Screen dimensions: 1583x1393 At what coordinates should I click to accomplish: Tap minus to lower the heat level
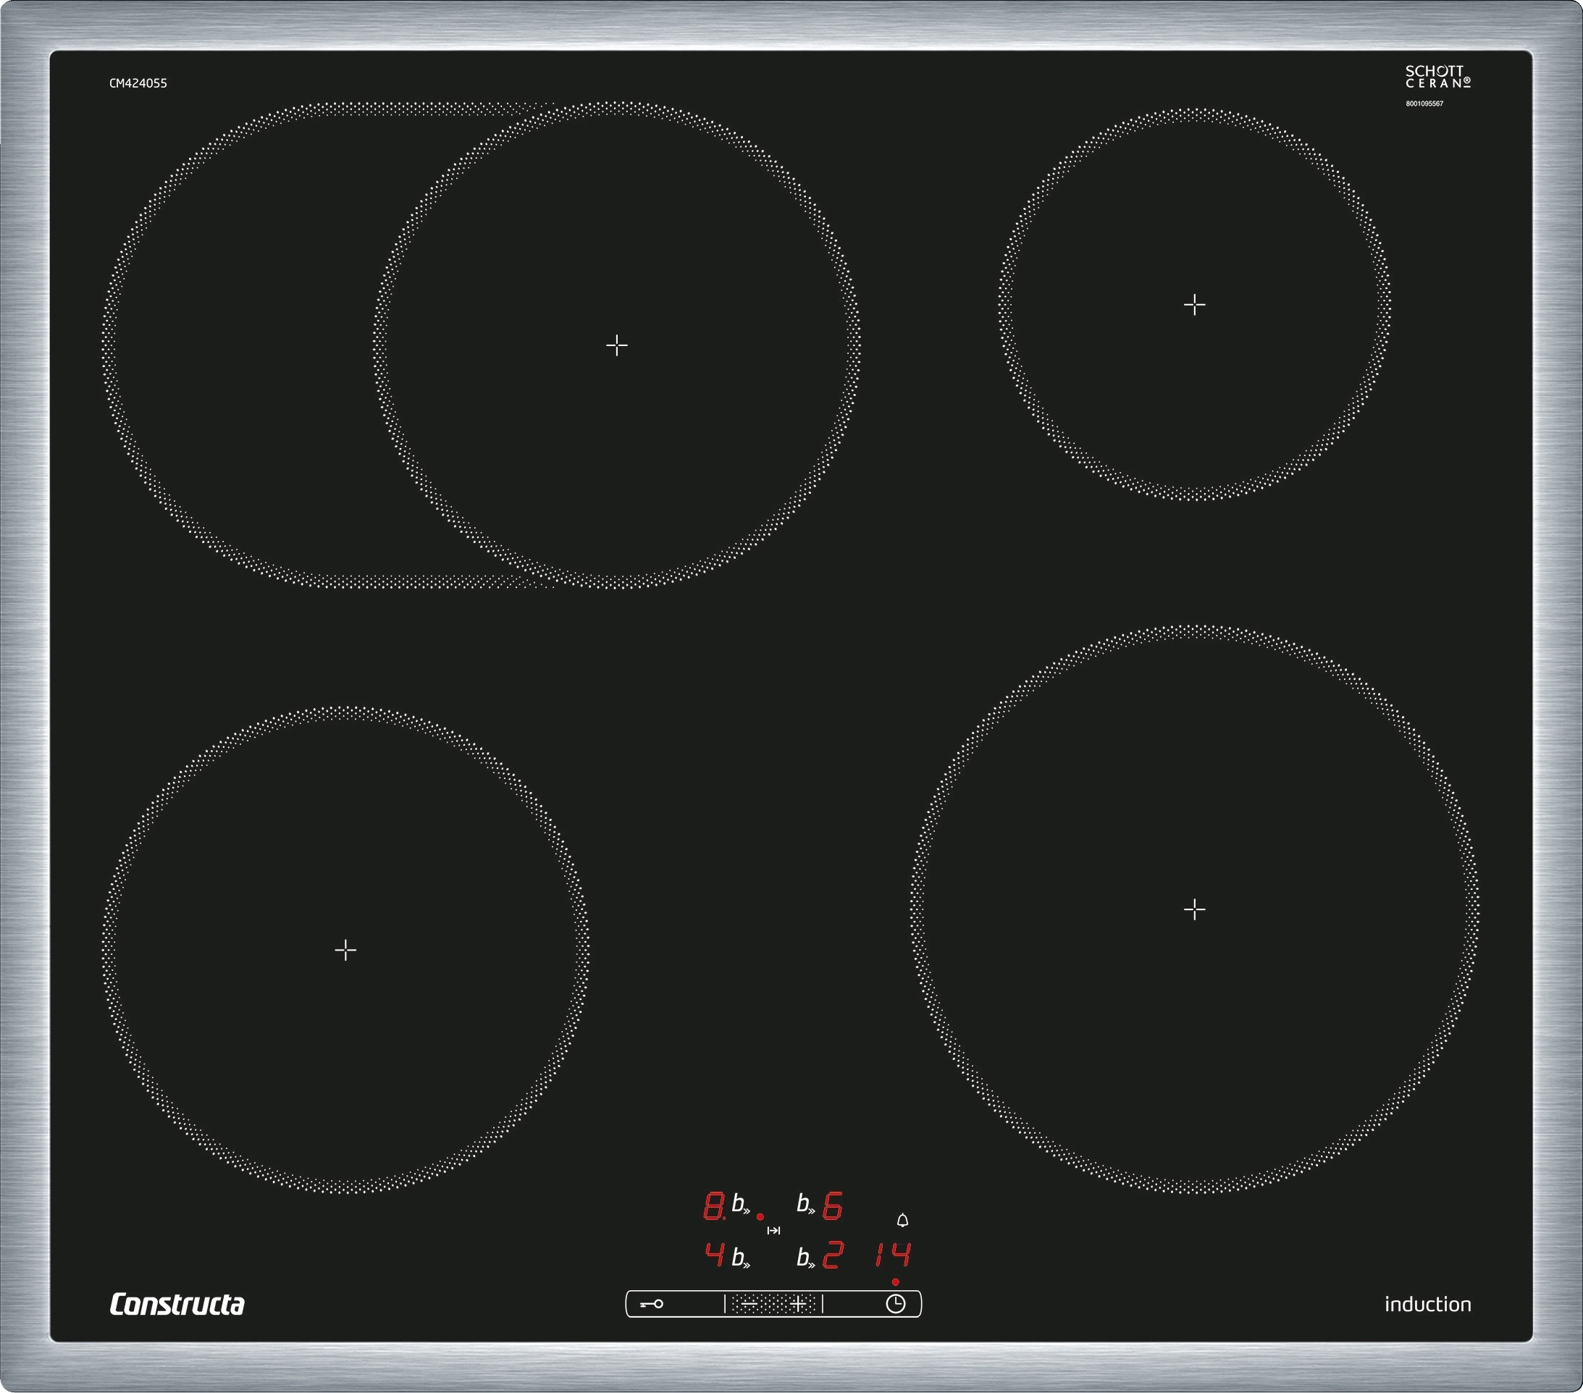[749, 1304]
